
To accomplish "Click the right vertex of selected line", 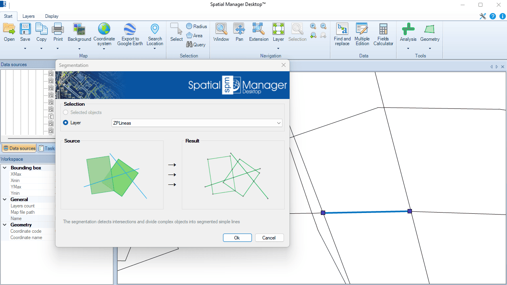I will [x=410, y=211].
